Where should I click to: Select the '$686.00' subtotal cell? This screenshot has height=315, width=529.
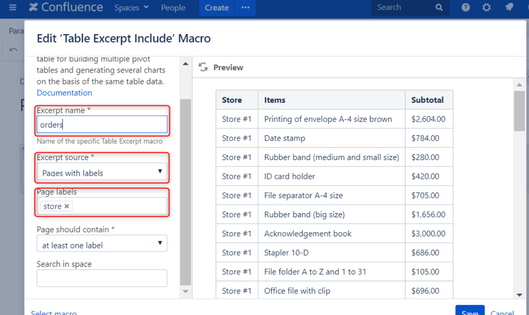(429, 252)
